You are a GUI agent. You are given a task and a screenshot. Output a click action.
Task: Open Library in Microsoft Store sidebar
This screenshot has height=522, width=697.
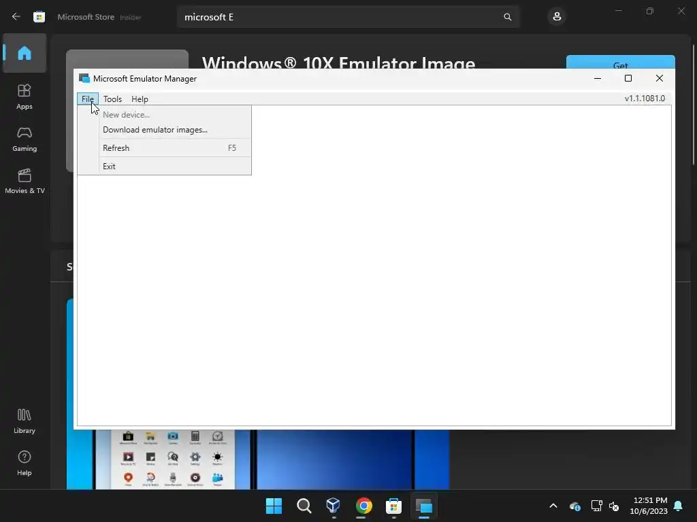(25, 421)
